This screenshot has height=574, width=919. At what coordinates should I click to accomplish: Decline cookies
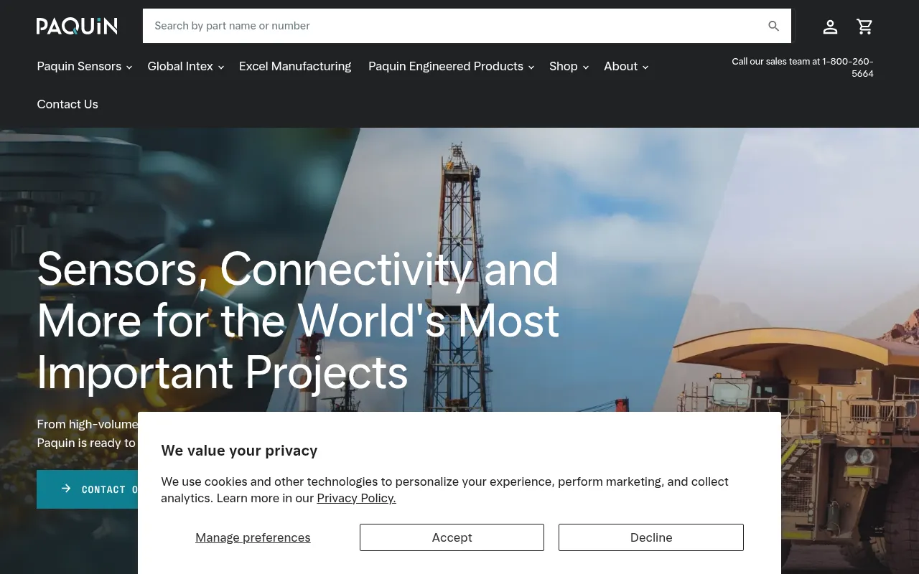(651, 537)
